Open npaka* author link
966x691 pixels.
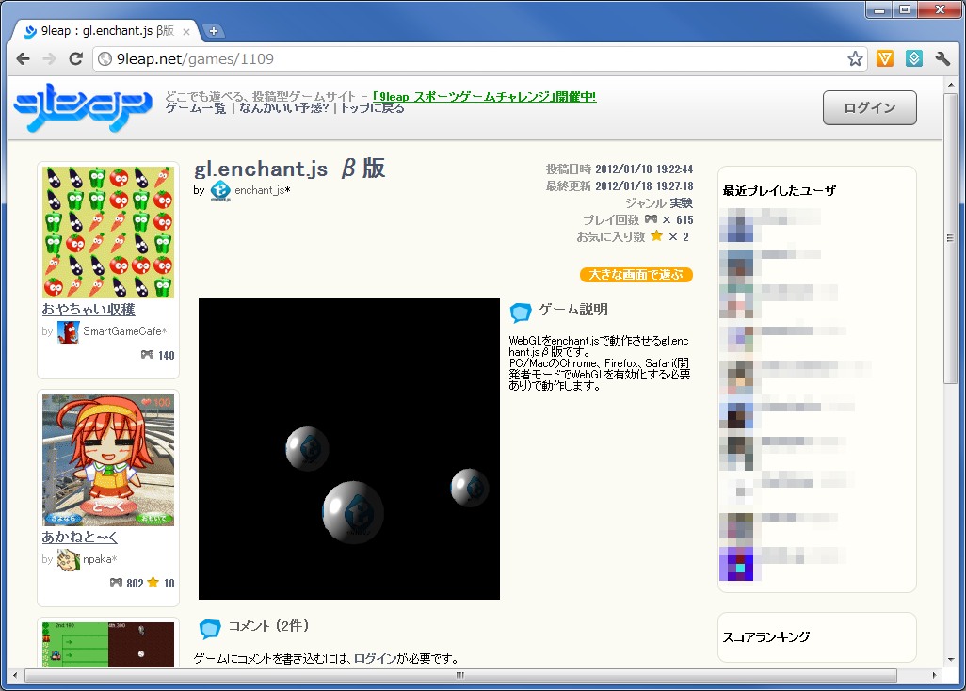(100, 559)
